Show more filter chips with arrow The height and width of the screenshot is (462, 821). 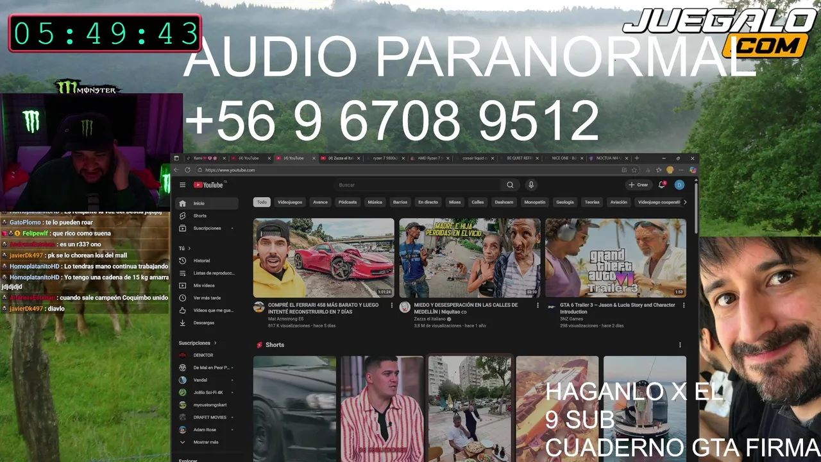pos(685,202)
